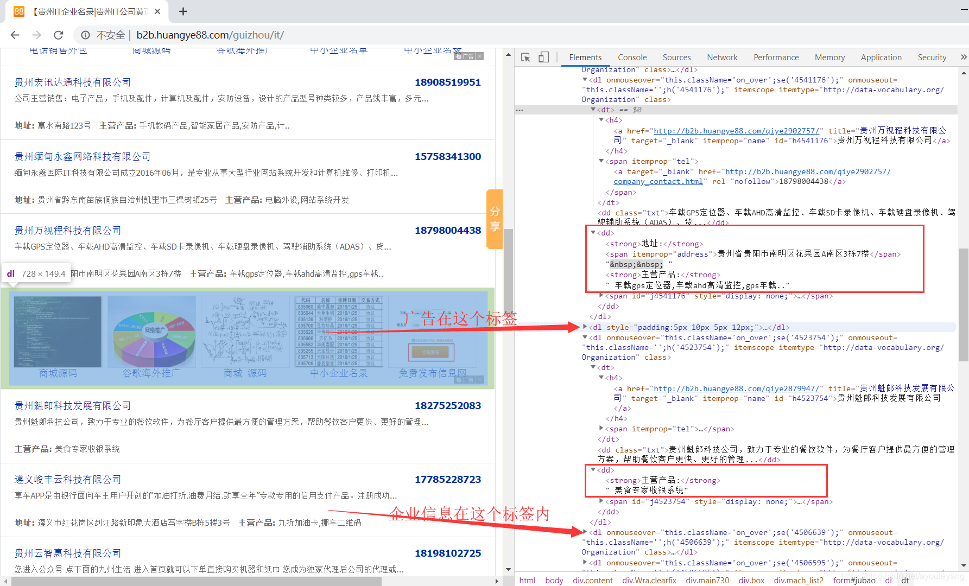Expand the span id j4541176 node
The image size is (969, 586).
601,296
